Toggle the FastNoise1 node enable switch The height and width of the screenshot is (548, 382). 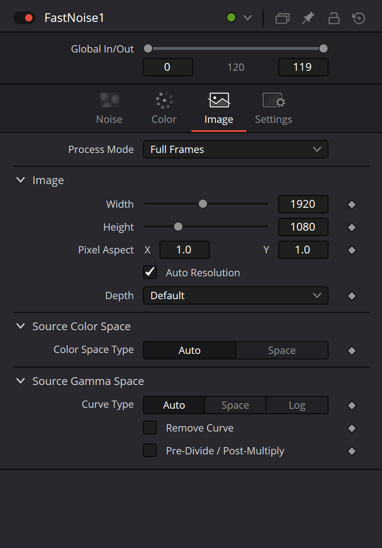(x=24, y=18)
